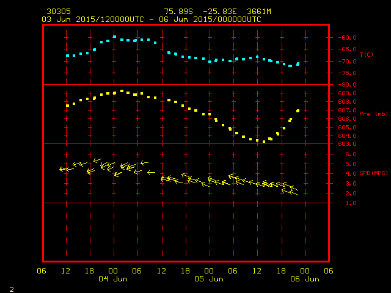Click the Pre (mb) axis title
The height and width of the screenshot is (293, 391).
373,114
